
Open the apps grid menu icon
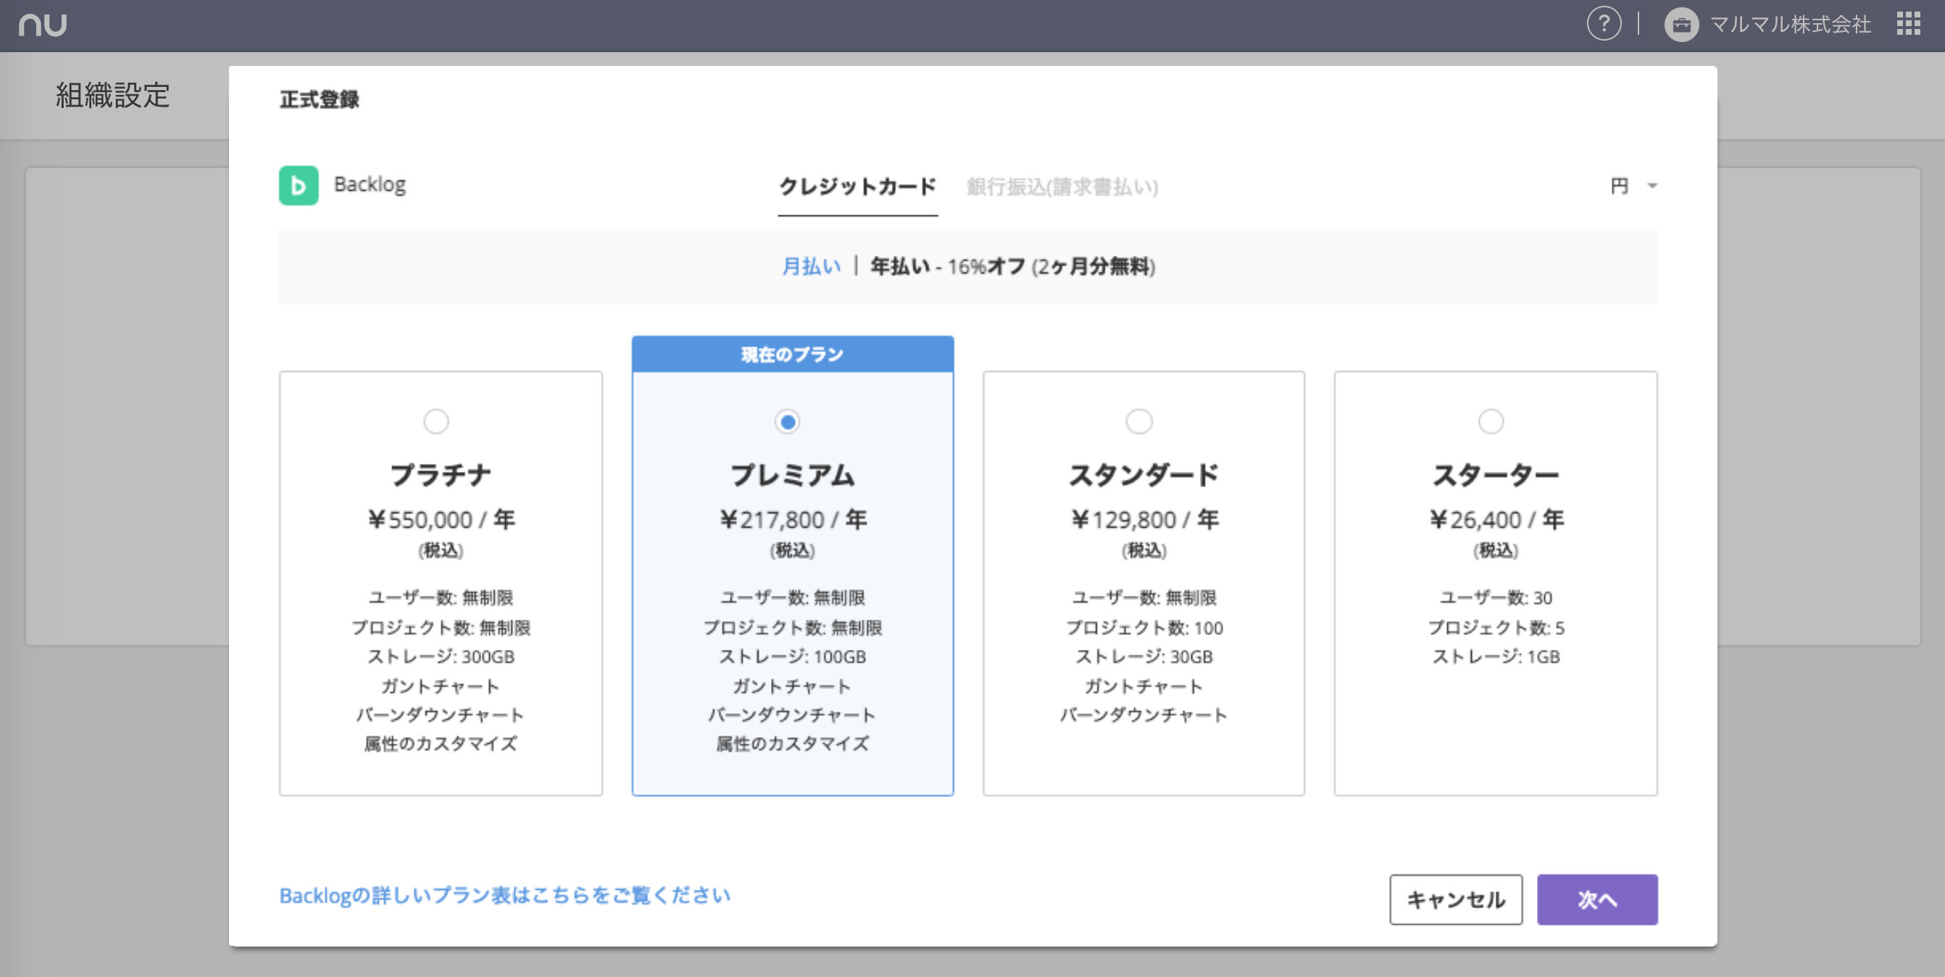[x=1908, y=24]
